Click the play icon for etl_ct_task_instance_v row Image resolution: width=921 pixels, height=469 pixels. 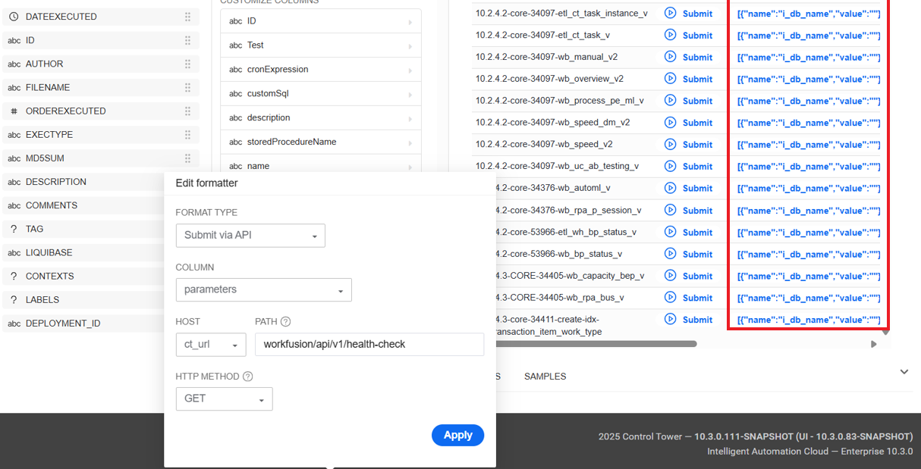670,13
